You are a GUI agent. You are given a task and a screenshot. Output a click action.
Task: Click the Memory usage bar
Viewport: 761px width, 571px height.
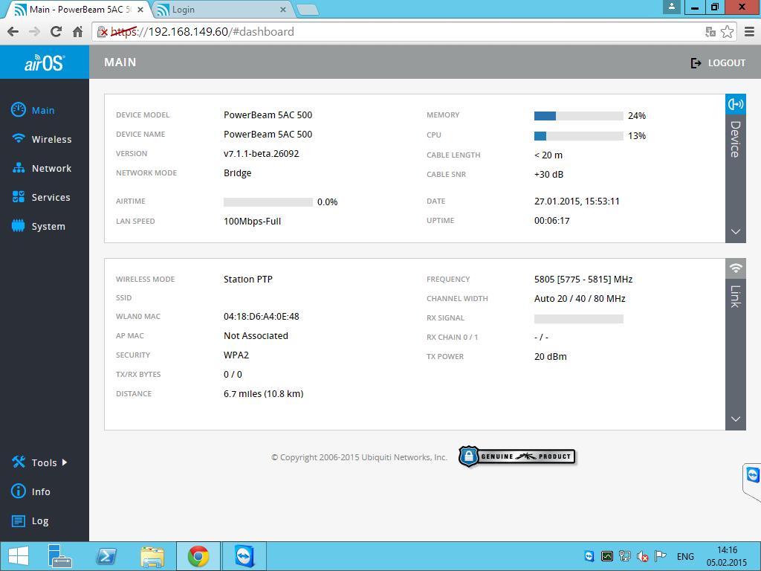(x=578, y=115)
